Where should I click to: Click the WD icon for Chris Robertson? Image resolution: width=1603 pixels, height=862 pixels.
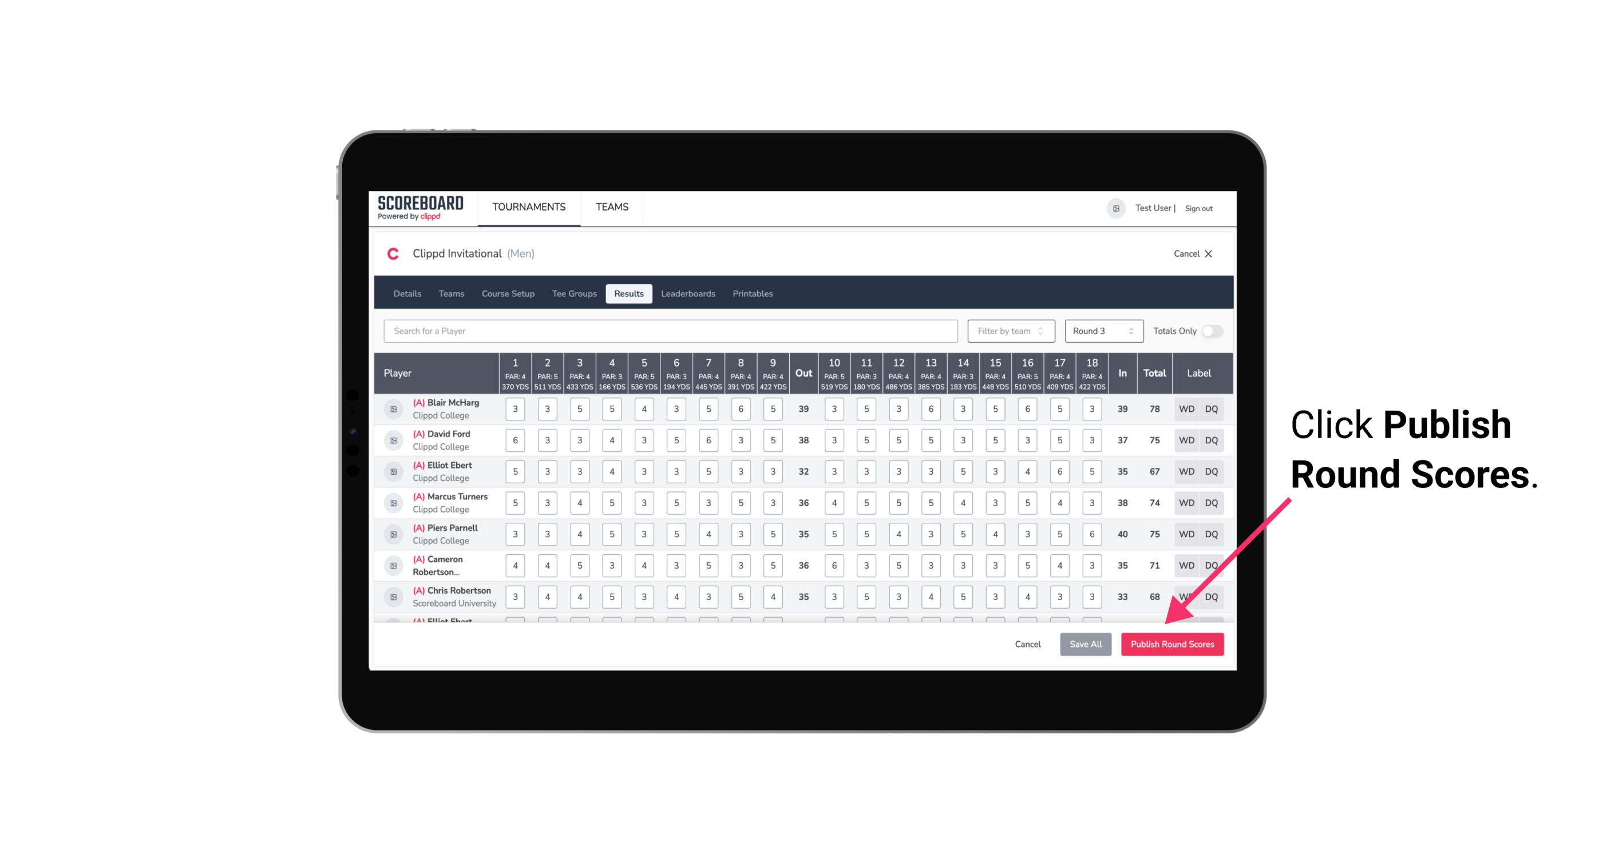1187,597
